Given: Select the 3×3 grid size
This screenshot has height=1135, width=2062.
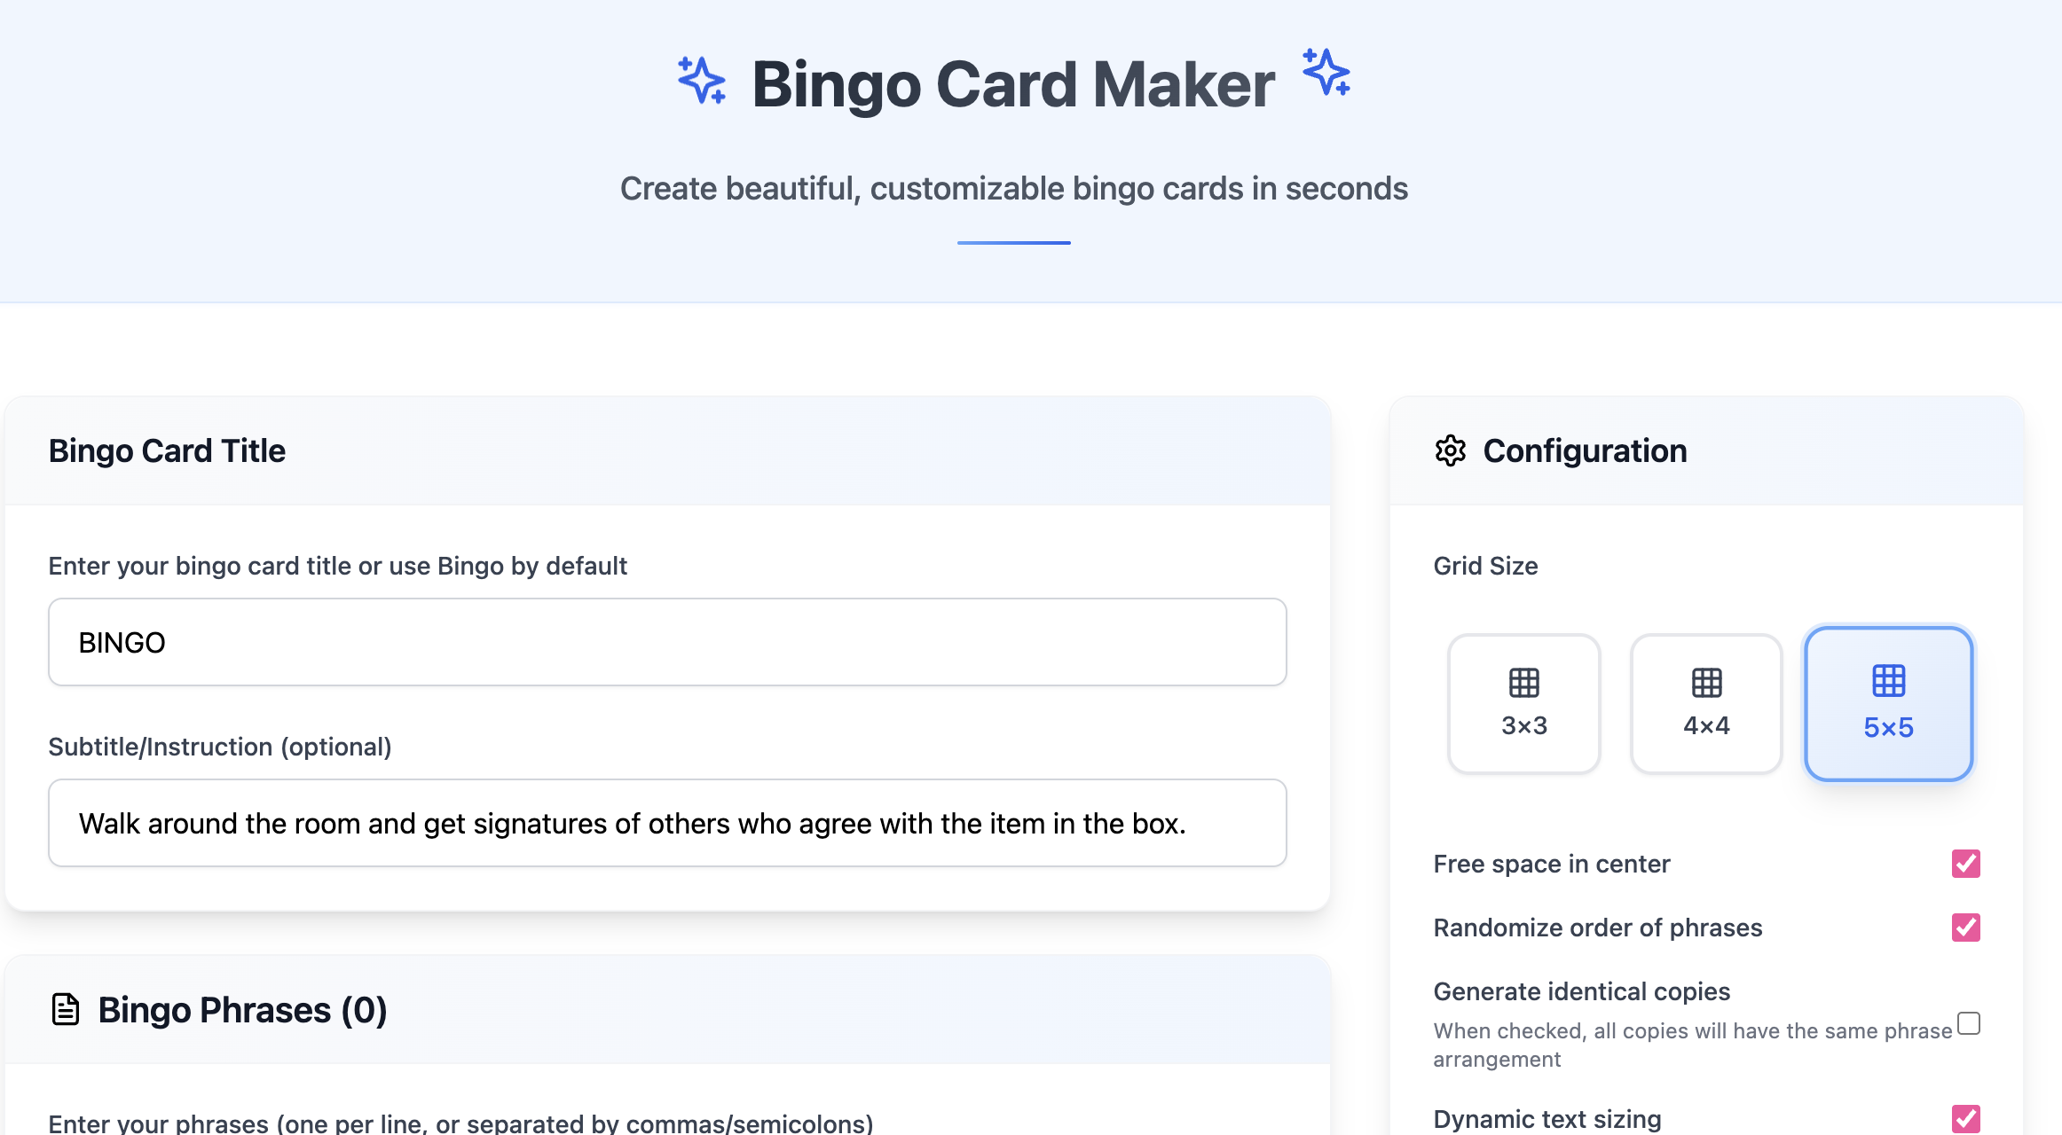Looking at the screenshot, I should pyautogui.click(x=1523, y=704).
